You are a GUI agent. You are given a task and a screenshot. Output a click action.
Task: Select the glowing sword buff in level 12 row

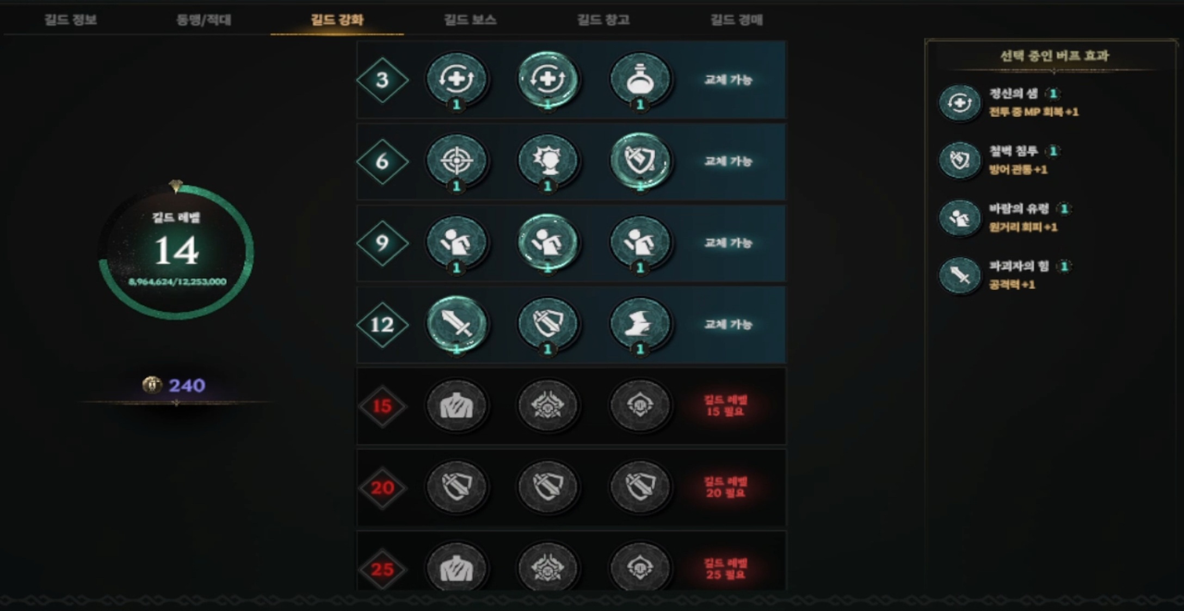coord(456,324)
